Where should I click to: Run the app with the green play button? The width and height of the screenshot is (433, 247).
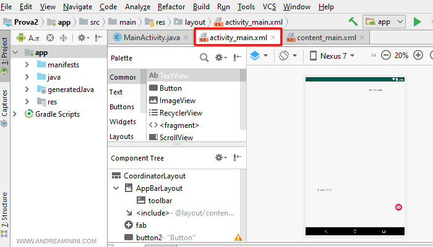(x=417, y=22)
